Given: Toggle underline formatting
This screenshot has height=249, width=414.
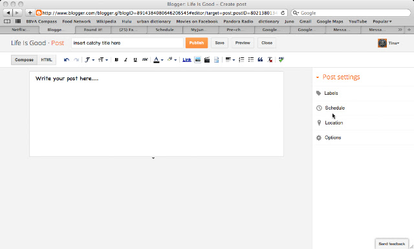Looking at the screenshot, I should [135, 60].
